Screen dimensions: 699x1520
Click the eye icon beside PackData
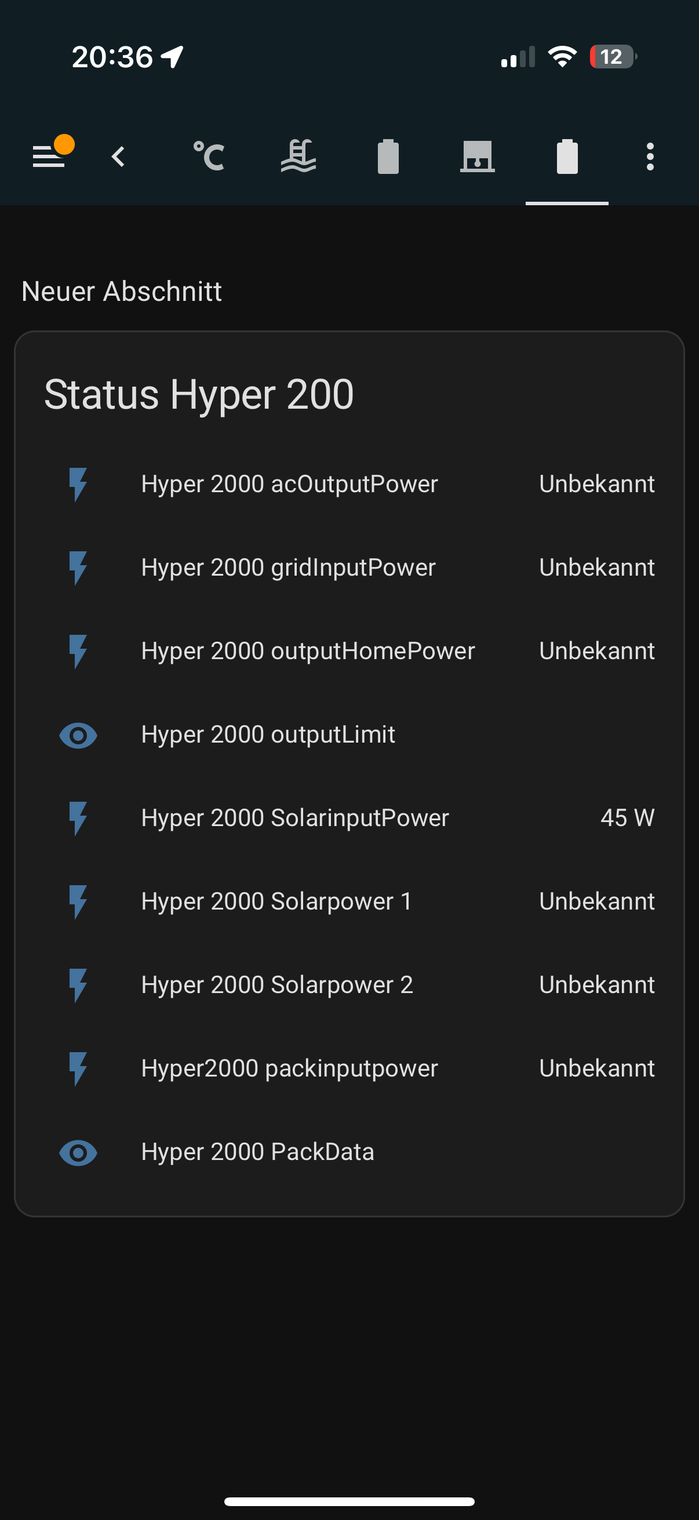78,1152
